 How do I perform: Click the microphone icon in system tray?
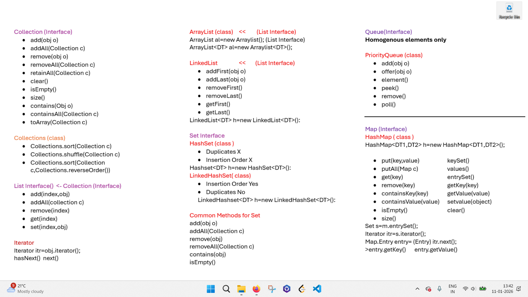[x=439, y=289]
